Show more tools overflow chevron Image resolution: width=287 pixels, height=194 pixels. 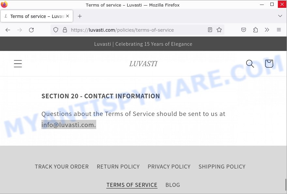[x=267, y=30]
